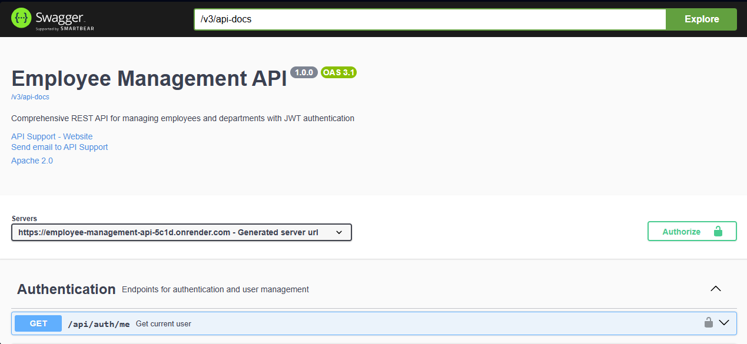
Task: Click the OAS 3.1 badge
Action: [338, 72]
